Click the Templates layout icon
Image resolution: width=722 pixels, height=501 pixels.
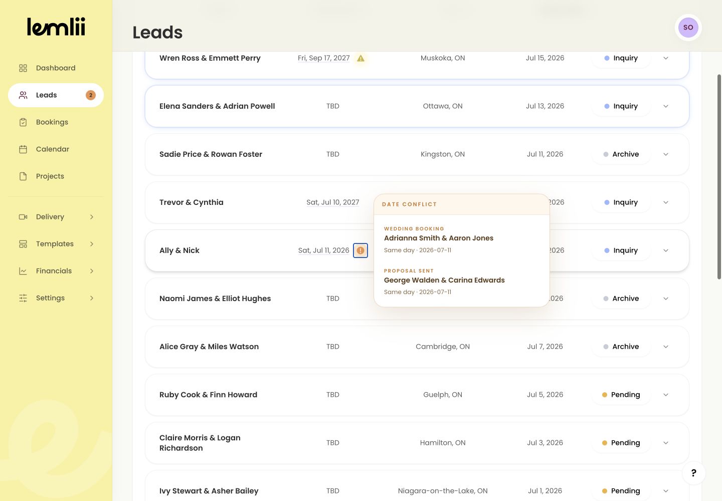point(23,244)
